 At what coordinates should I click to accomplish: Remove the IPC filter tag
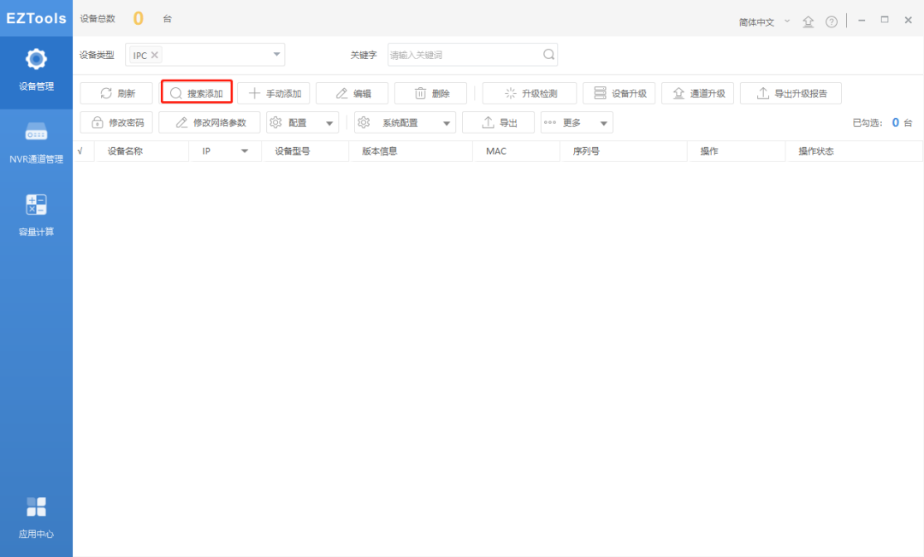tap(155, 53)
